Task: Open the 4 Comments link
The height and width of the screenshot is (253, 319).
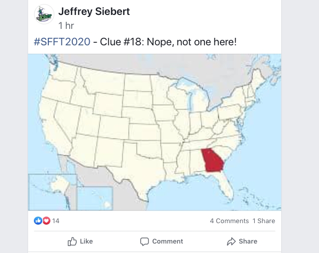Action: 229,221
